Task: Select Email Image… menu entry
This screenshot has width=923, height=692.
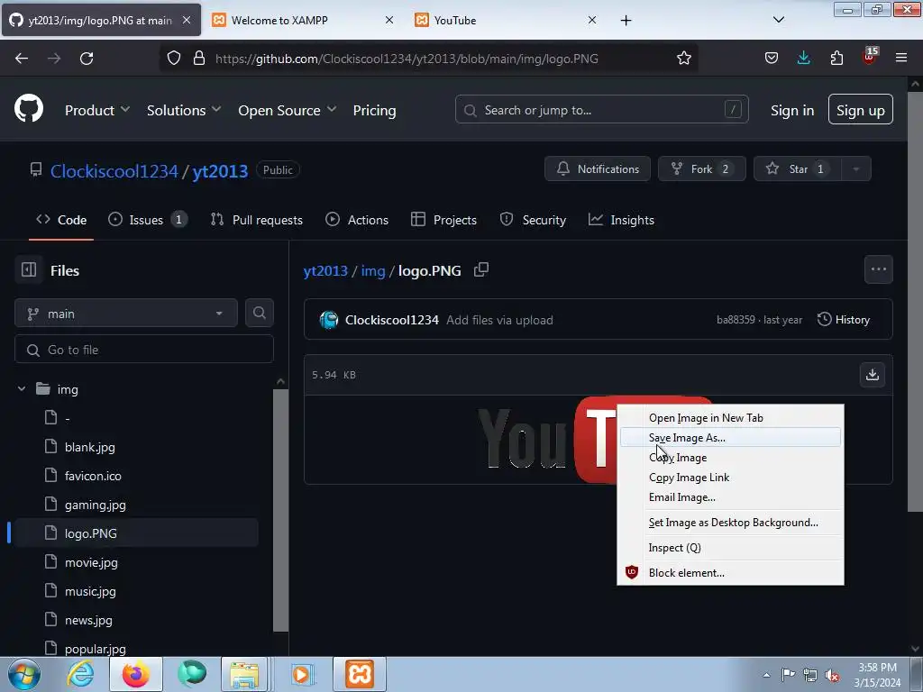Action: tap(730, 497)
